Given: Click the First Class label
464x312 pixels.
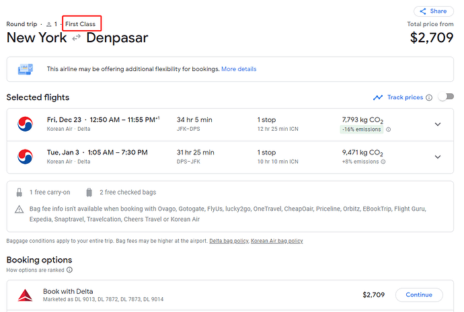Looking at the screenshot, I should pos(81,24).
